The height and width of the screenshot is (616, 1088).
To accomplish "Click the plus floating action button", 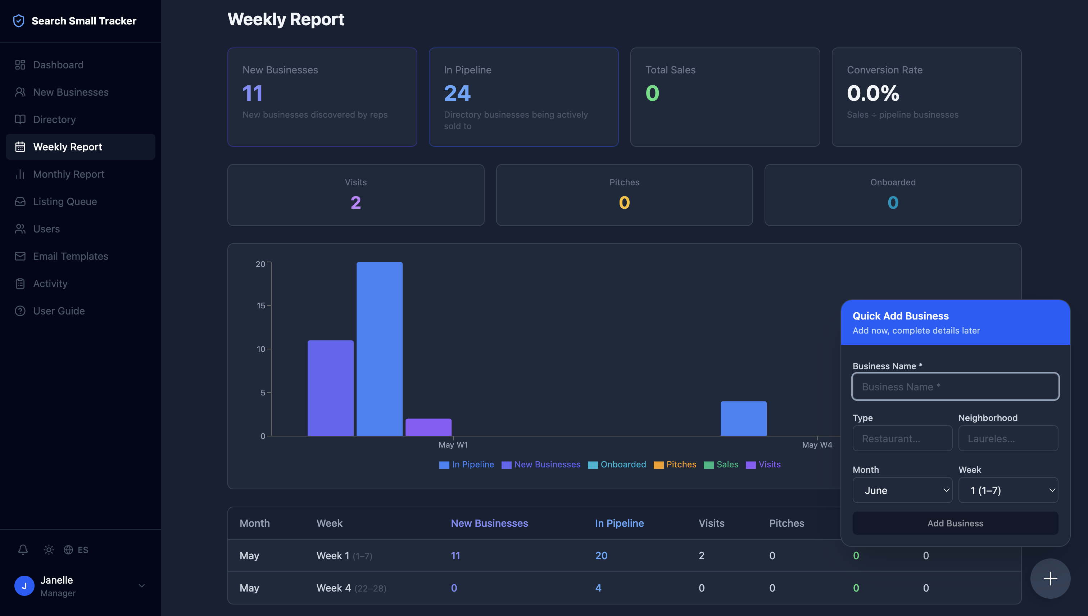I will tap(1050, 578).
